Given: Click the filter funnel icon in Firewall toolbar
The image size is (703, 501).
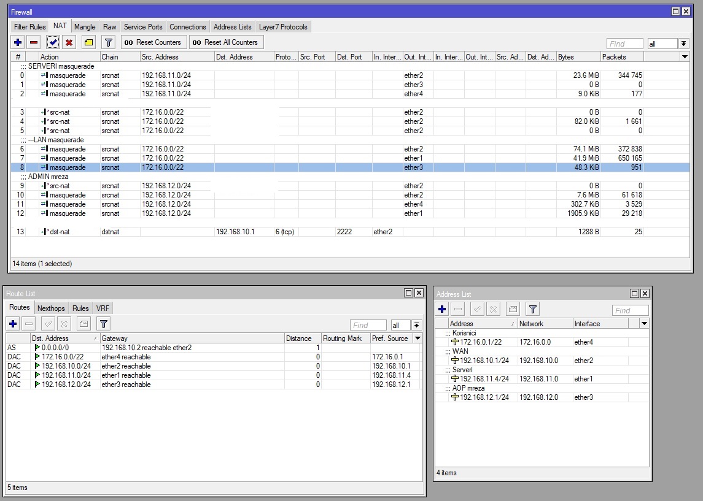Looking at the screenshot, I should 108,42.
